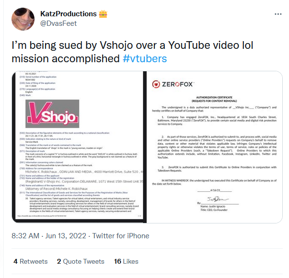Open the three-dot more options menu
This screenshot has height=278, width=289.
[278, 14]
